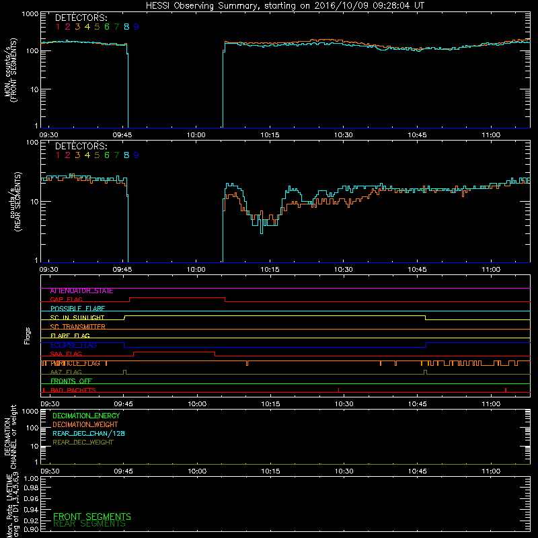This screenshot has height=538, width=538.
Task: Click the POSSIBLE_FLARE flag label
Action: [77, 309]
